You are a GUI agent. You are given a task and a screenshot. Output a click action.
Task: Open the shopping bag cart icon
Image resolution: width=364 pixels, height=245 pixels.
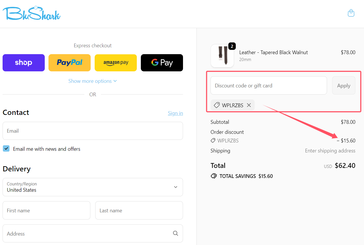pos(351,13)
